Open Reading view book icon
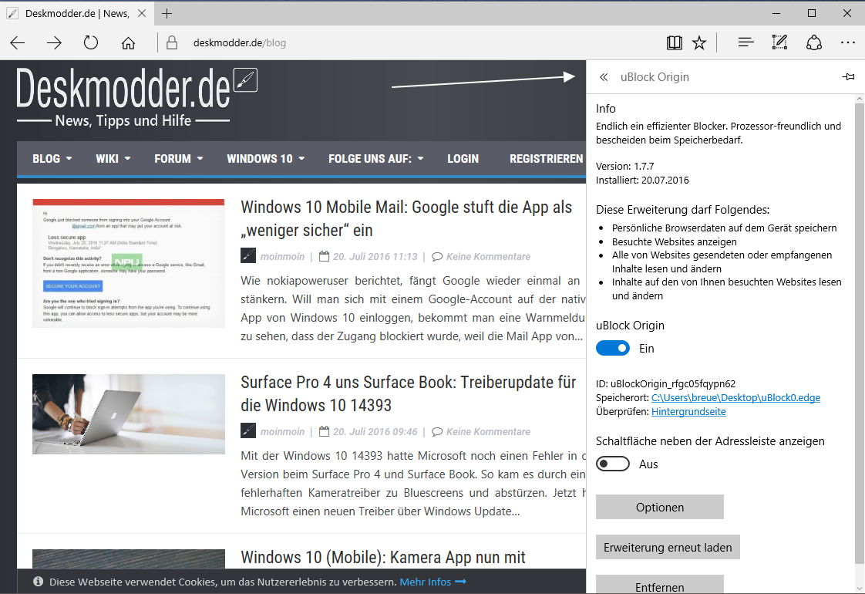Viewport: 865px width, 594px height. click(674, 42)
